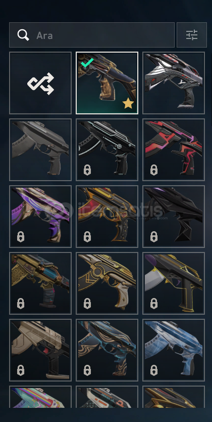
Task: Select the teal tan swirl skin
Action: 107,350
